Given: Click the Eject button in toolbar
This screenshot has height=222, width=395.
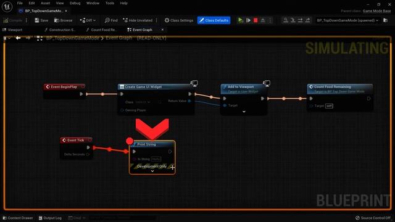Looking at the screenshot, I should click(x=263, y=20).
